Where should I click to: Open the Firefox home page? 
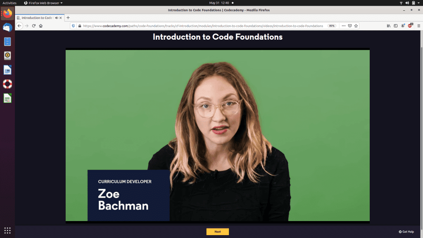[x=41, y=26]
